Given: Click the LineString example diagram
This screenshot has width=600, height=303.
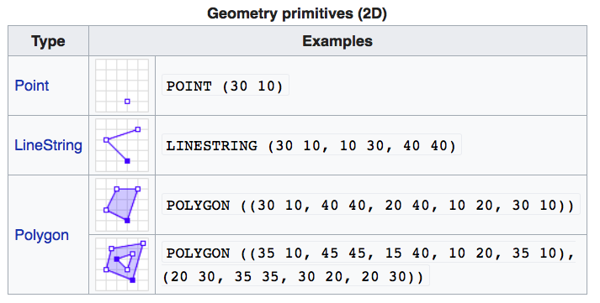Looking at the screenshot, I should [x=122, y=145].
